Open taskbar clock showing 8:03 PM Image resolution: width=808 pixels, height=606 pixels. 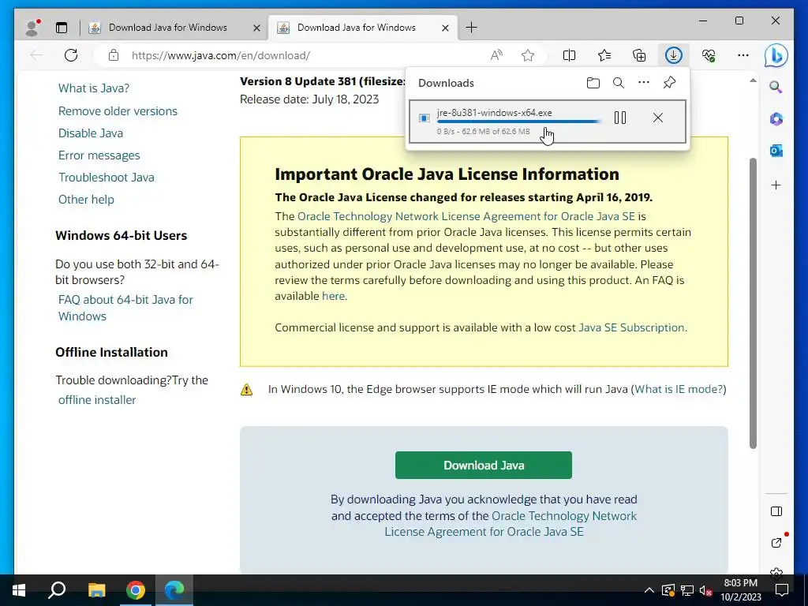click(x=740, y=590)
